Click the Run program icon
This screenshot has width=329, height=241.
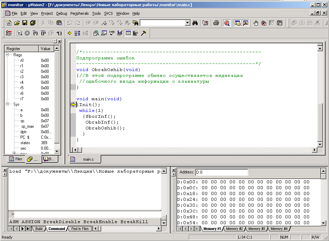[20, 33]
